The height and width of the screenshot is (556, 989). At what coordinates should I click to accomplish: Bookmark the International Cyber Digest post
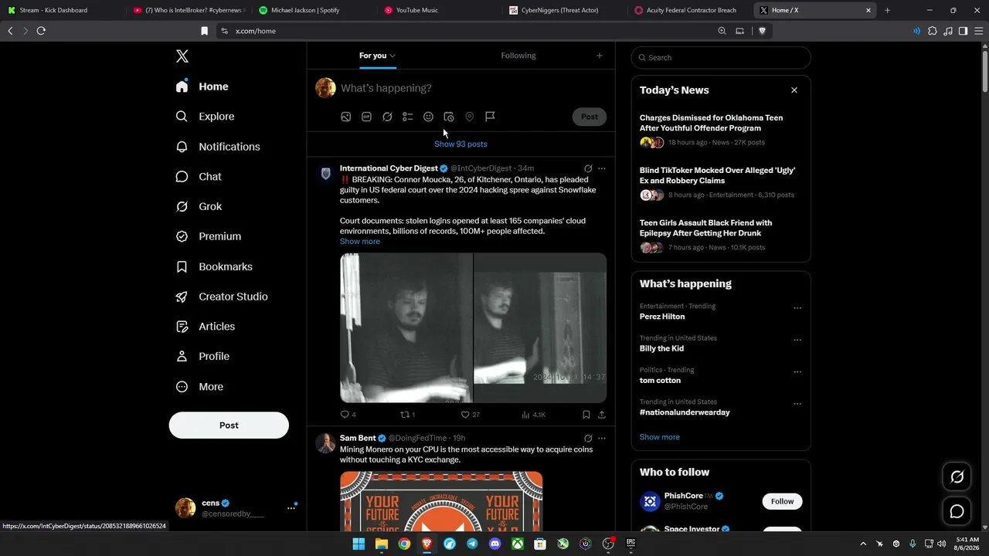[x=586, y=415]
